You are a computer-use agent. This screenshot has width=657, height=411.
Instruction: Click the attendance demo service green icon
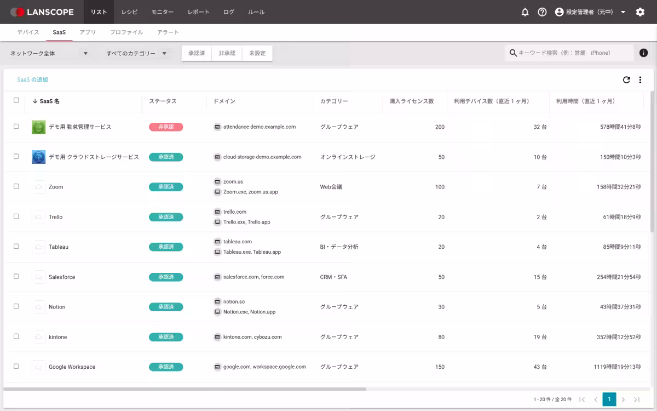(x=38, y=127)
